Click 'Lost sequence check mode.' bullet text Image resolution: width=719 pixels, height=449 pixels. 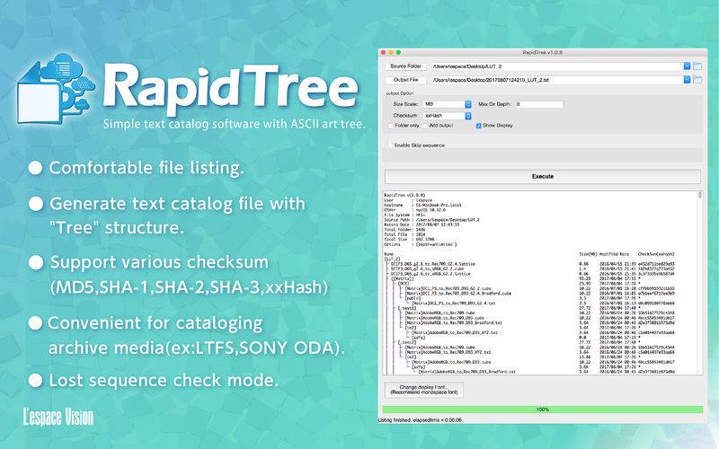click(164, 380)
